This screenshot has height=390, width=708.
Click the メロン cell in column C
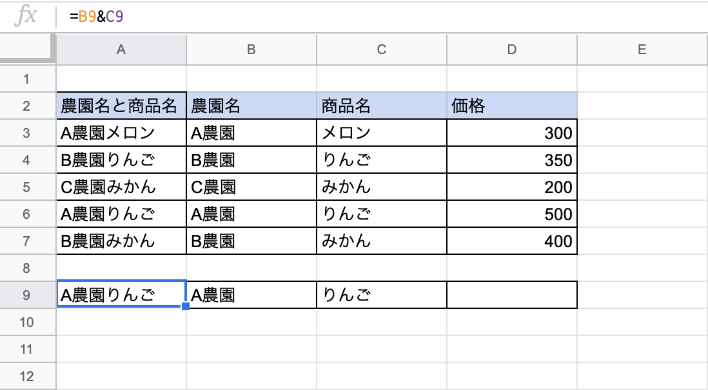pyautogui.click(x=382, y=133)
